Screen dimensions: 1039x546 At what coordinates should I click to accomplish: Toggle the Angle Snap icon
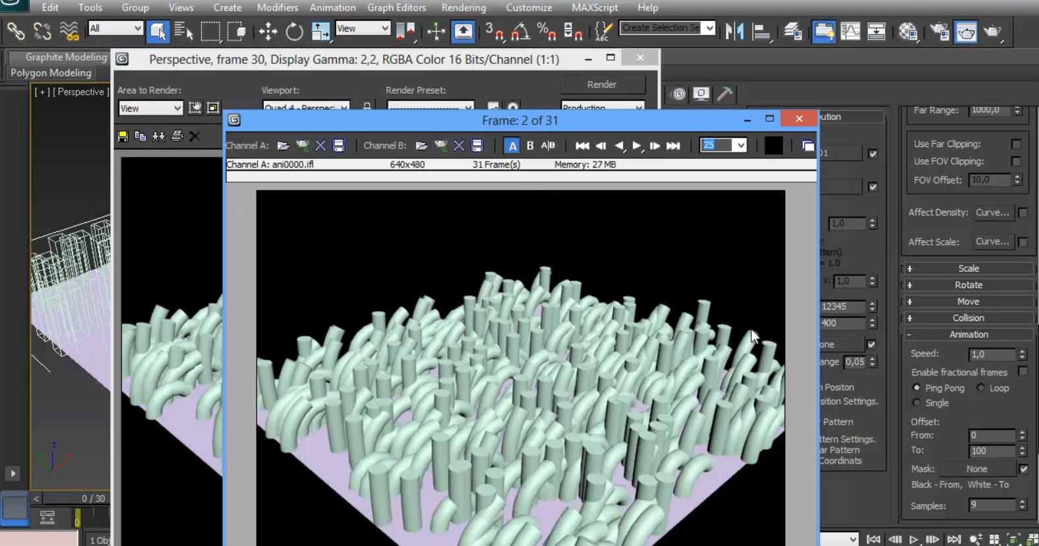(520, 31)
